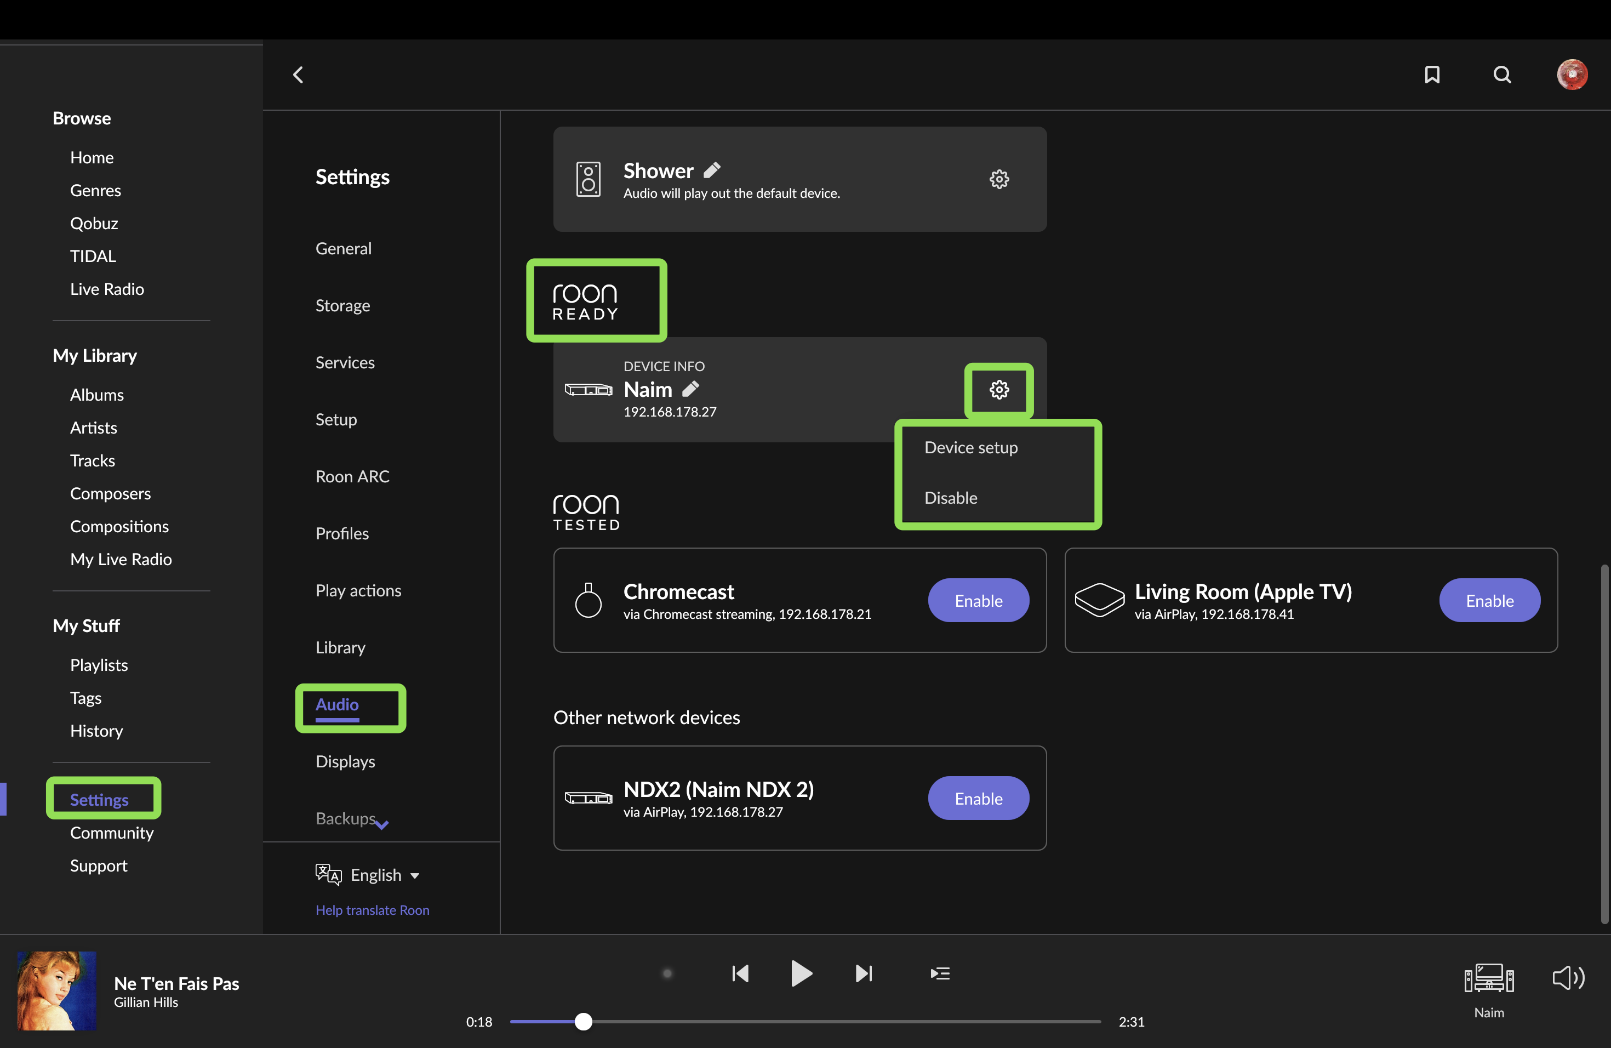
Task: Open the play queue icon
Action: pos(940,973)
